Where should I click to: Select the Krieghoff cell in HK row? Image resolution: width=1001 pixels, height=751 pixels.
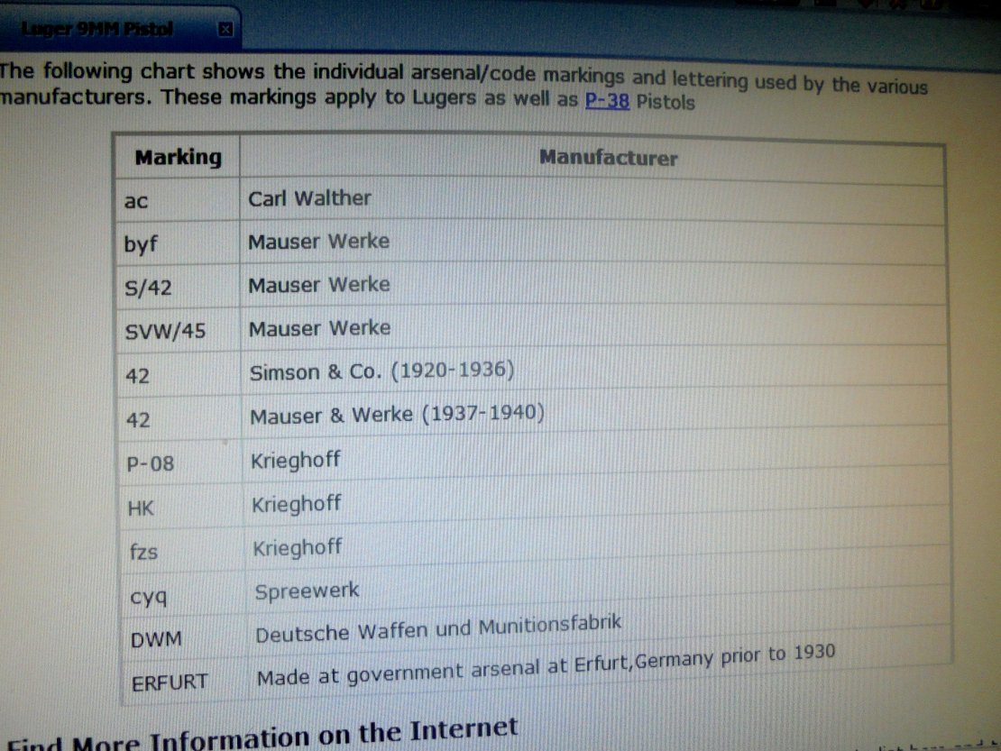point(596,498)
